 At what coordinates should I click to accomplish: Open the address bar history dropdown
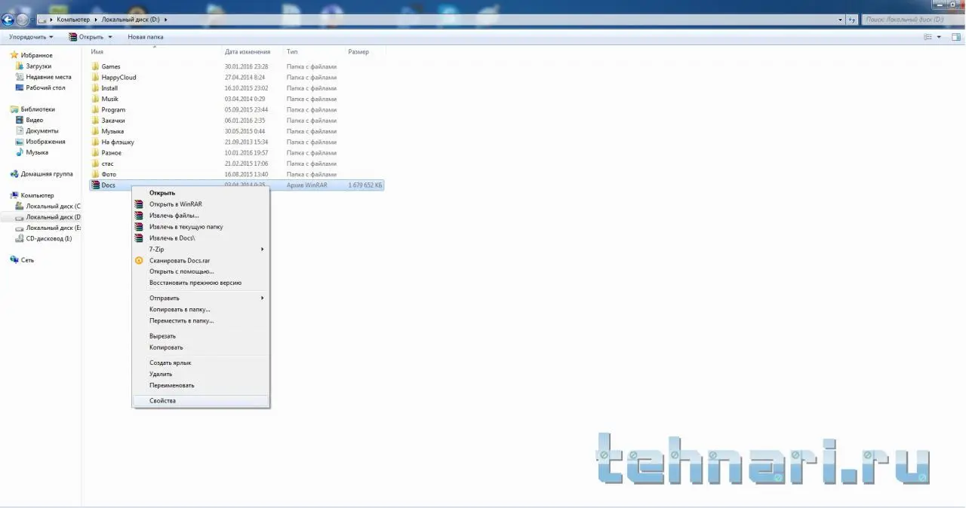(x=841, y=20)
